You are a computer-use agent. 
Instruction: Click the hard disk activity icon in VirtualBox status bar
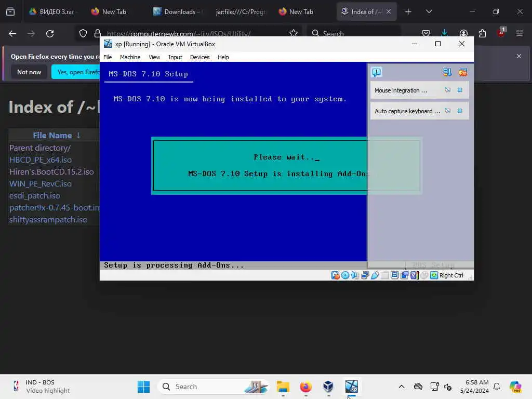[x=335, y=275]
